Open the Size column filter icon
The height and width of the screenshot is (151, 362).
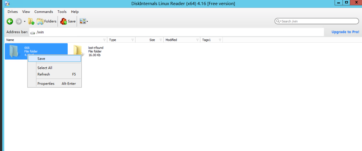(161, 40)
